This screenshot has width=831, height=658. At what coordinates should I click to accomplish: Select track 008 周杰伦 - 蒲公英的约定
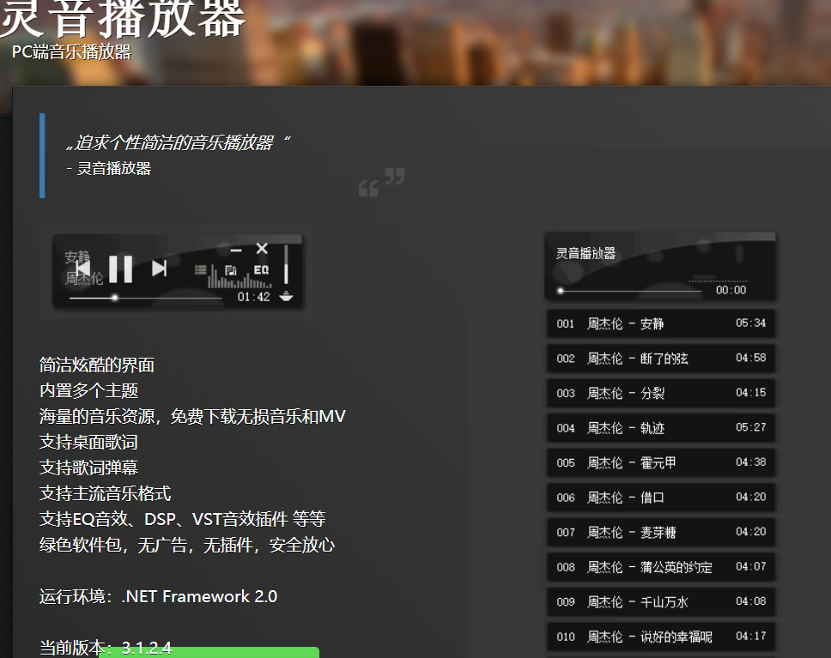[x=661, y=567]
